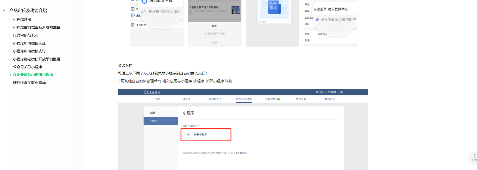Expand the 代码审核与发布 chevron
477x170 pixels.
pos(9,35)
